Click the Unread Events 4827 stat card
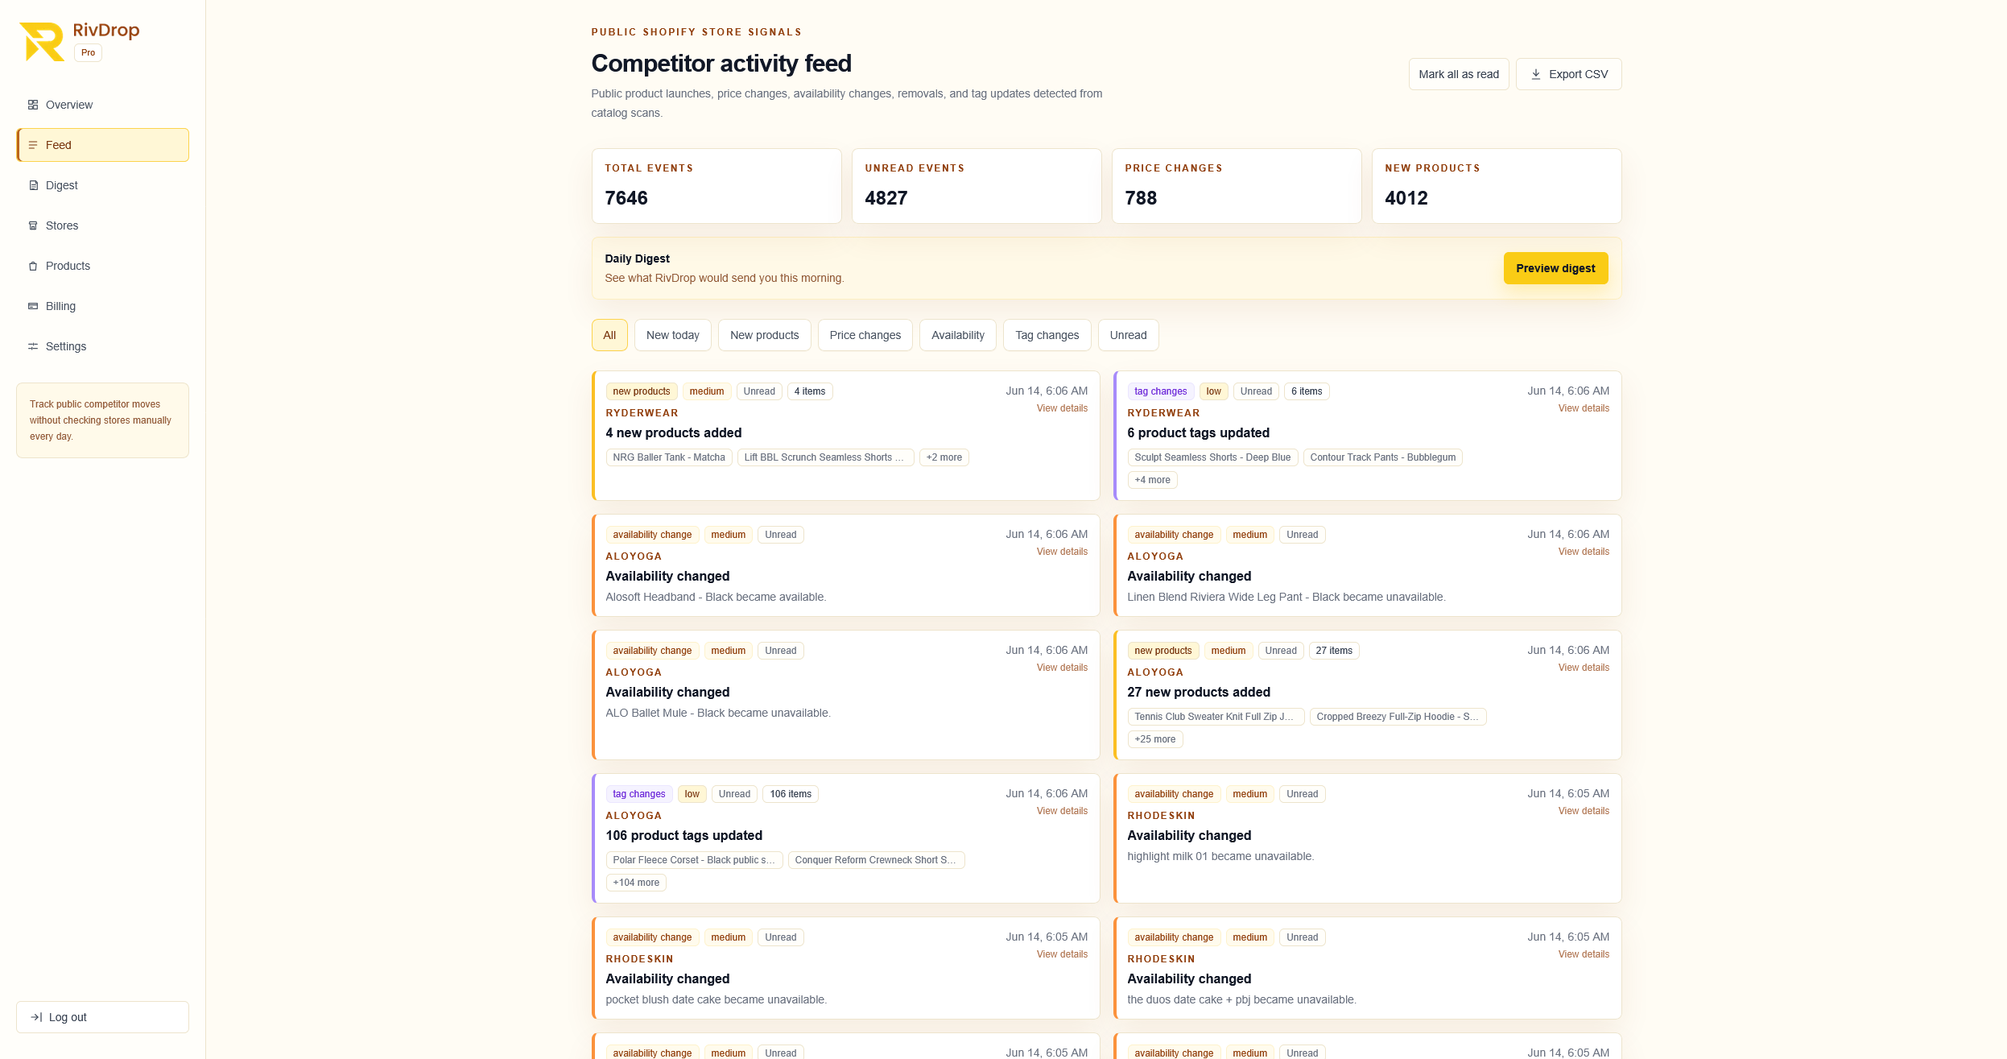 click(x=977, y=186)
